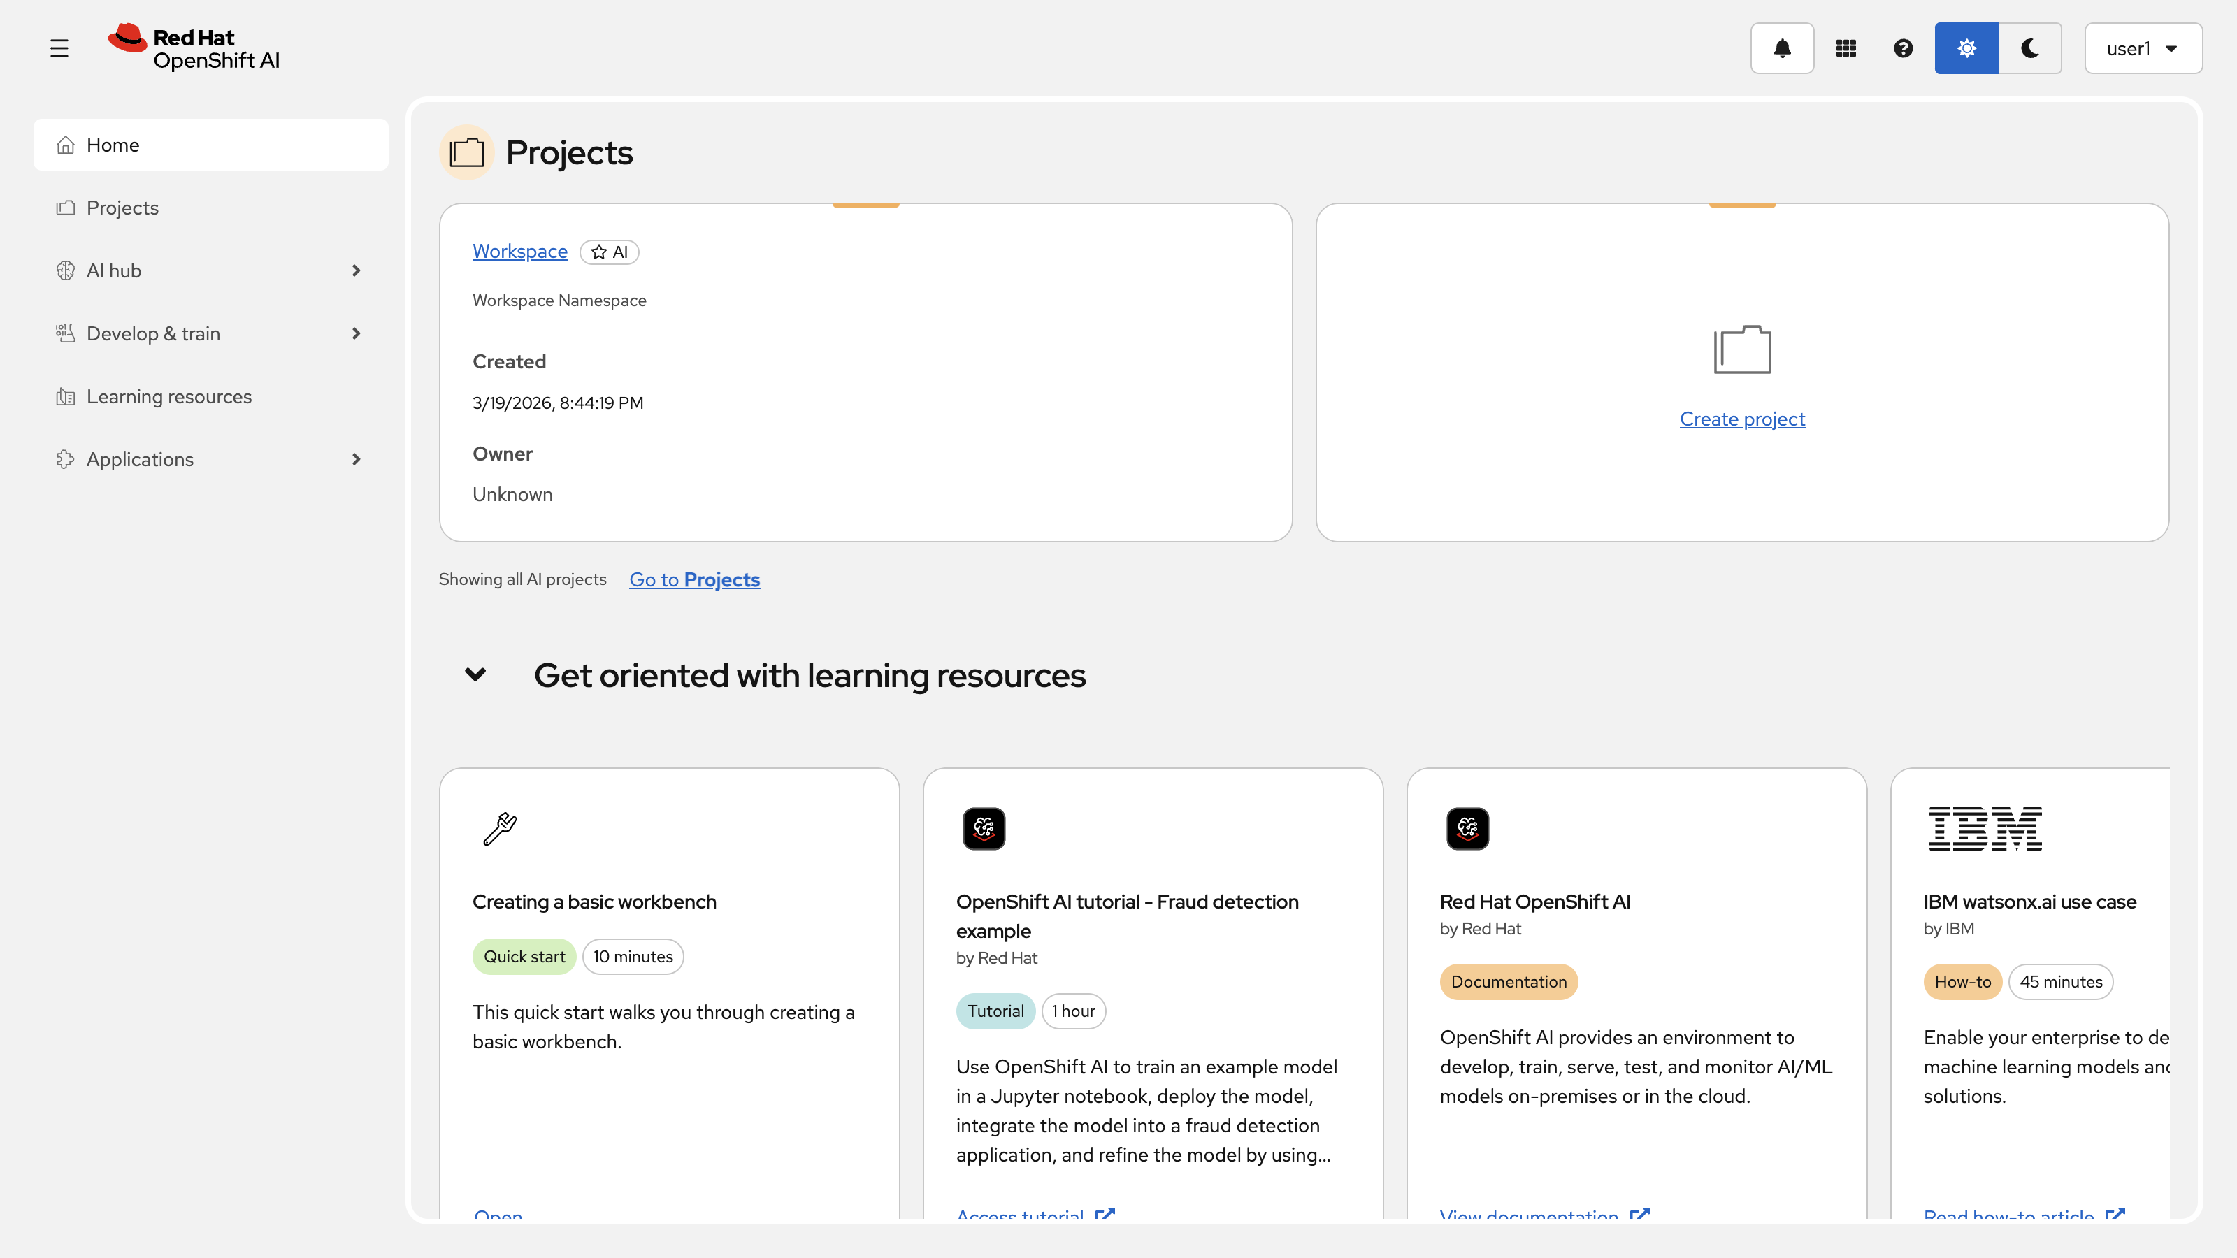2237x1258 pixels.
Task: Open the Workspace project card
Action: click(x=519, y=251)
